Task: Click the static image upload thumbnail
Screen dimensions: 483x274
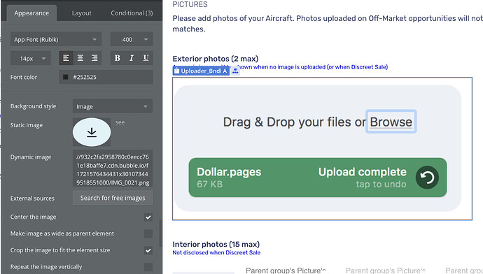Action: click(x=92, y=132)
